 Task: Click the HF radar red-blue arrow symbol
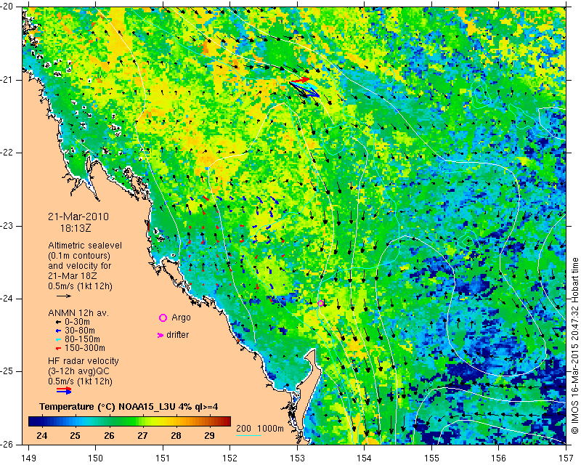pyautogui.click(x=64, y=390)
